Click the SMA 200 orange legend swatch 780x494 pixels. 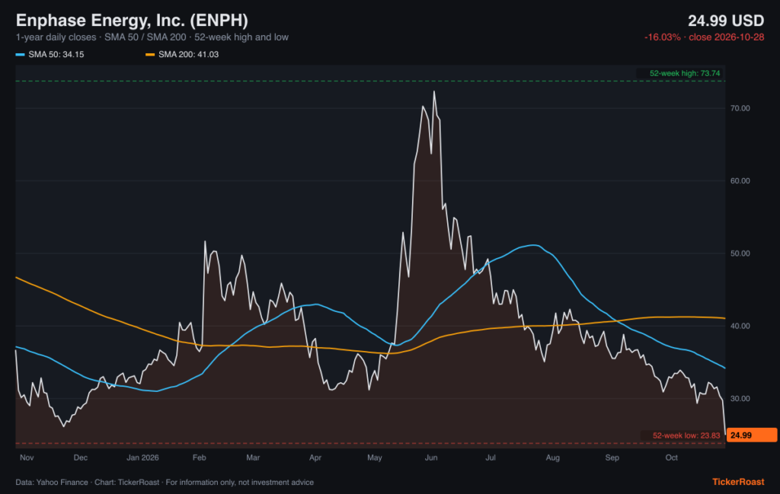pos(150,55)
